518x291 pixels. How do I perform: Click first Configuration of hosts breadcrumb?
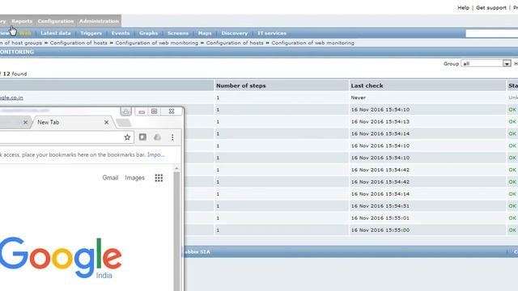(79, 43)
